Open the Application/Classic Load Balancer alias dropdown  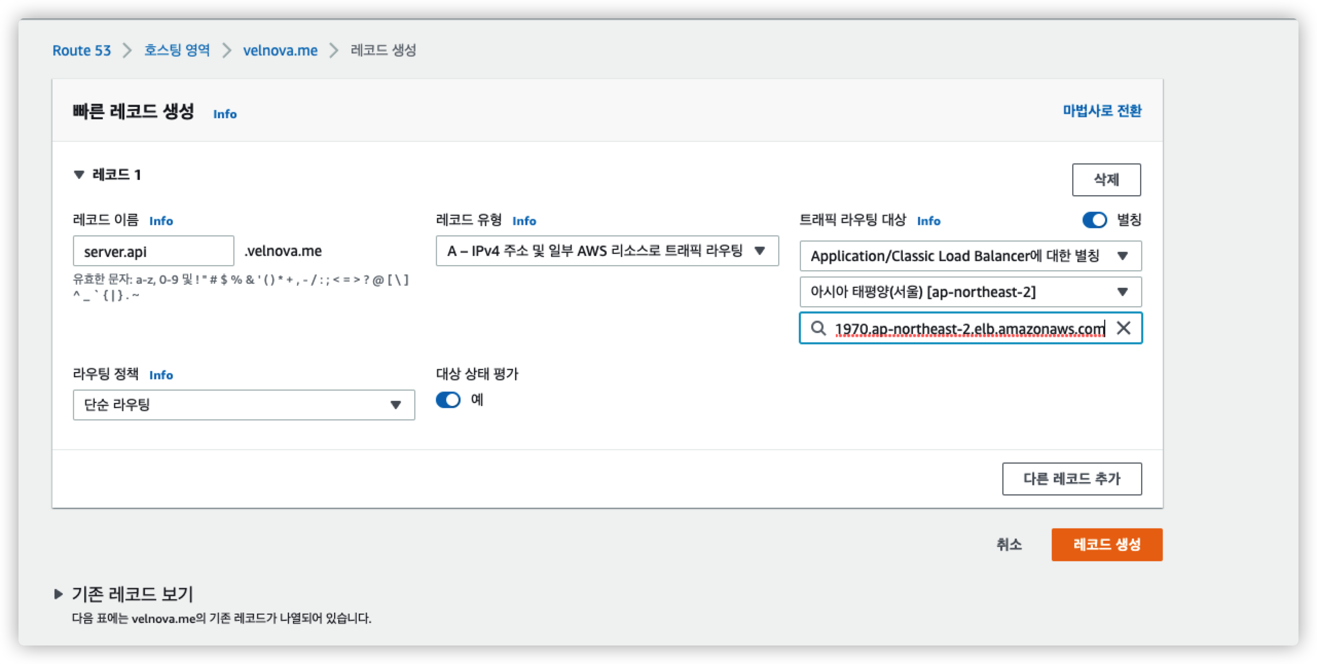pos(970,256)
